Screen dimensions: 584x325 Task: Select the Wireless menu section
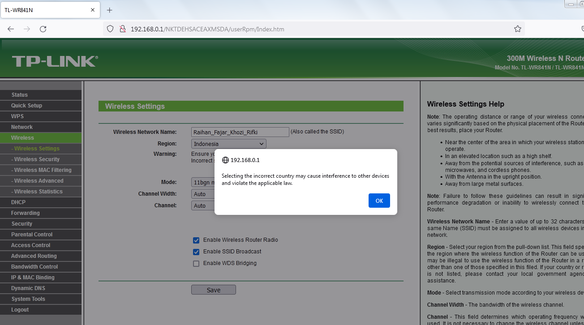pos(41,138)
